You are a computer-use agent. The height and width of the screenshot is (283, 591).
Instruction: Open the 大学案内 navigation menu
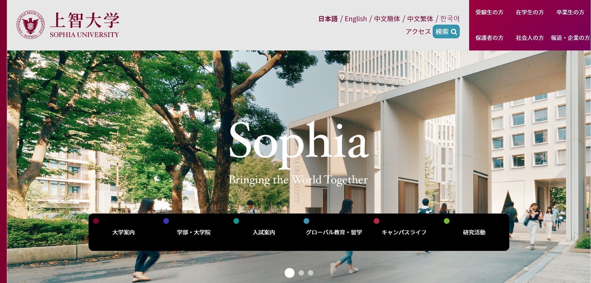[x=123, y=232]
